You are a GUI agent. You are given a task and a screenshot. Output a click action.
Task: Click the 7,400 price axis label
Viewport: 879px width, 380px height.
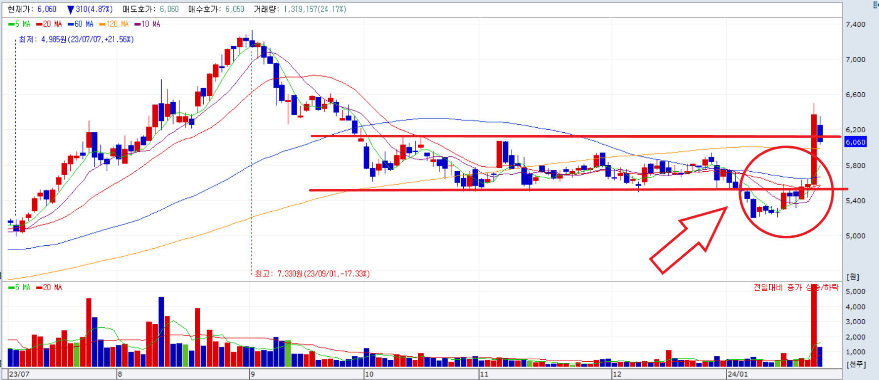(855, 24)
